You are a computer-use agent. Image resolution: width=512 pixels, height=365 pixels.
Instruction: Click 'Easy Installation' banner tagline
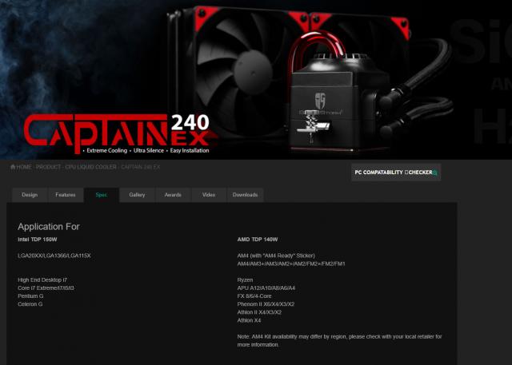click(x=190, y=151)
